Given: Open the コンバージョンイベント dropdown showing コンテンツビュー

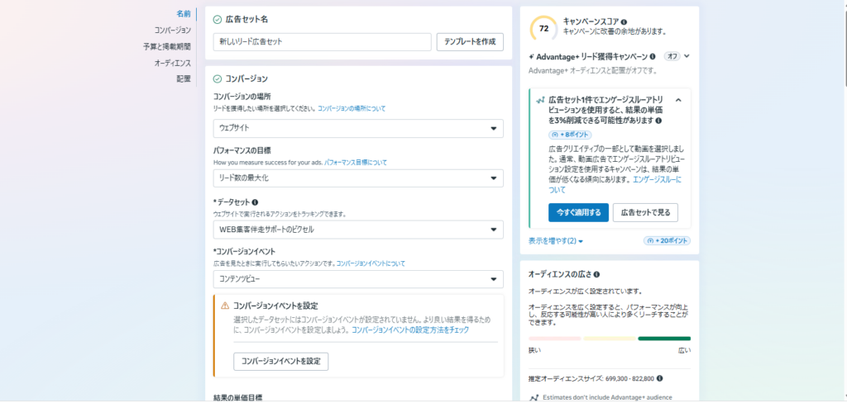Looking at the screenshot, I should [357, 279].
